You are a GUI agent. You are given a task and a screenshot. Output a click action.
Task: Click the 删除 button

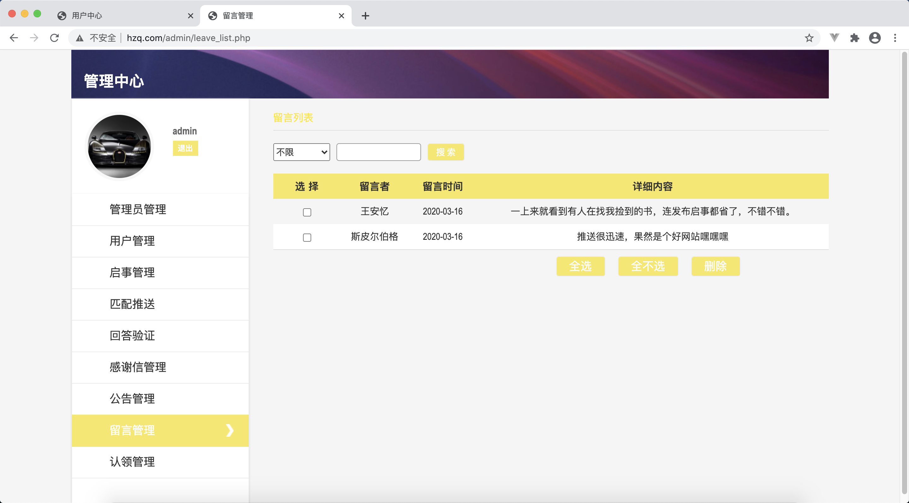coord(715,266)
